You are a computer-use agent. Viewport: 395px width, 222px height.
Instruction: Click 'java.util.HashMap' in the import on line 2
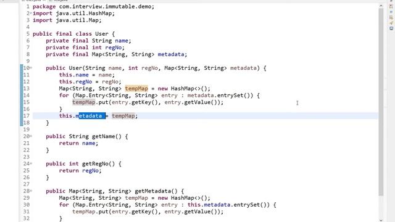[x=84, y=14]
